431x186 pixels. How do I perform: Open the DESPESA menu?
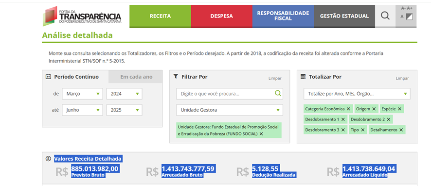(221, 16)
